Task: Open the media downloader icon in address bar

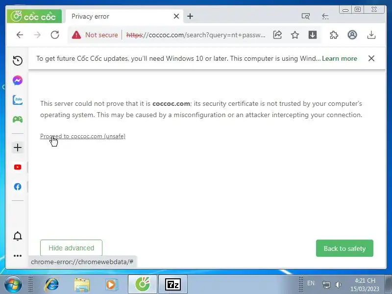Action: tap(313, 35)
